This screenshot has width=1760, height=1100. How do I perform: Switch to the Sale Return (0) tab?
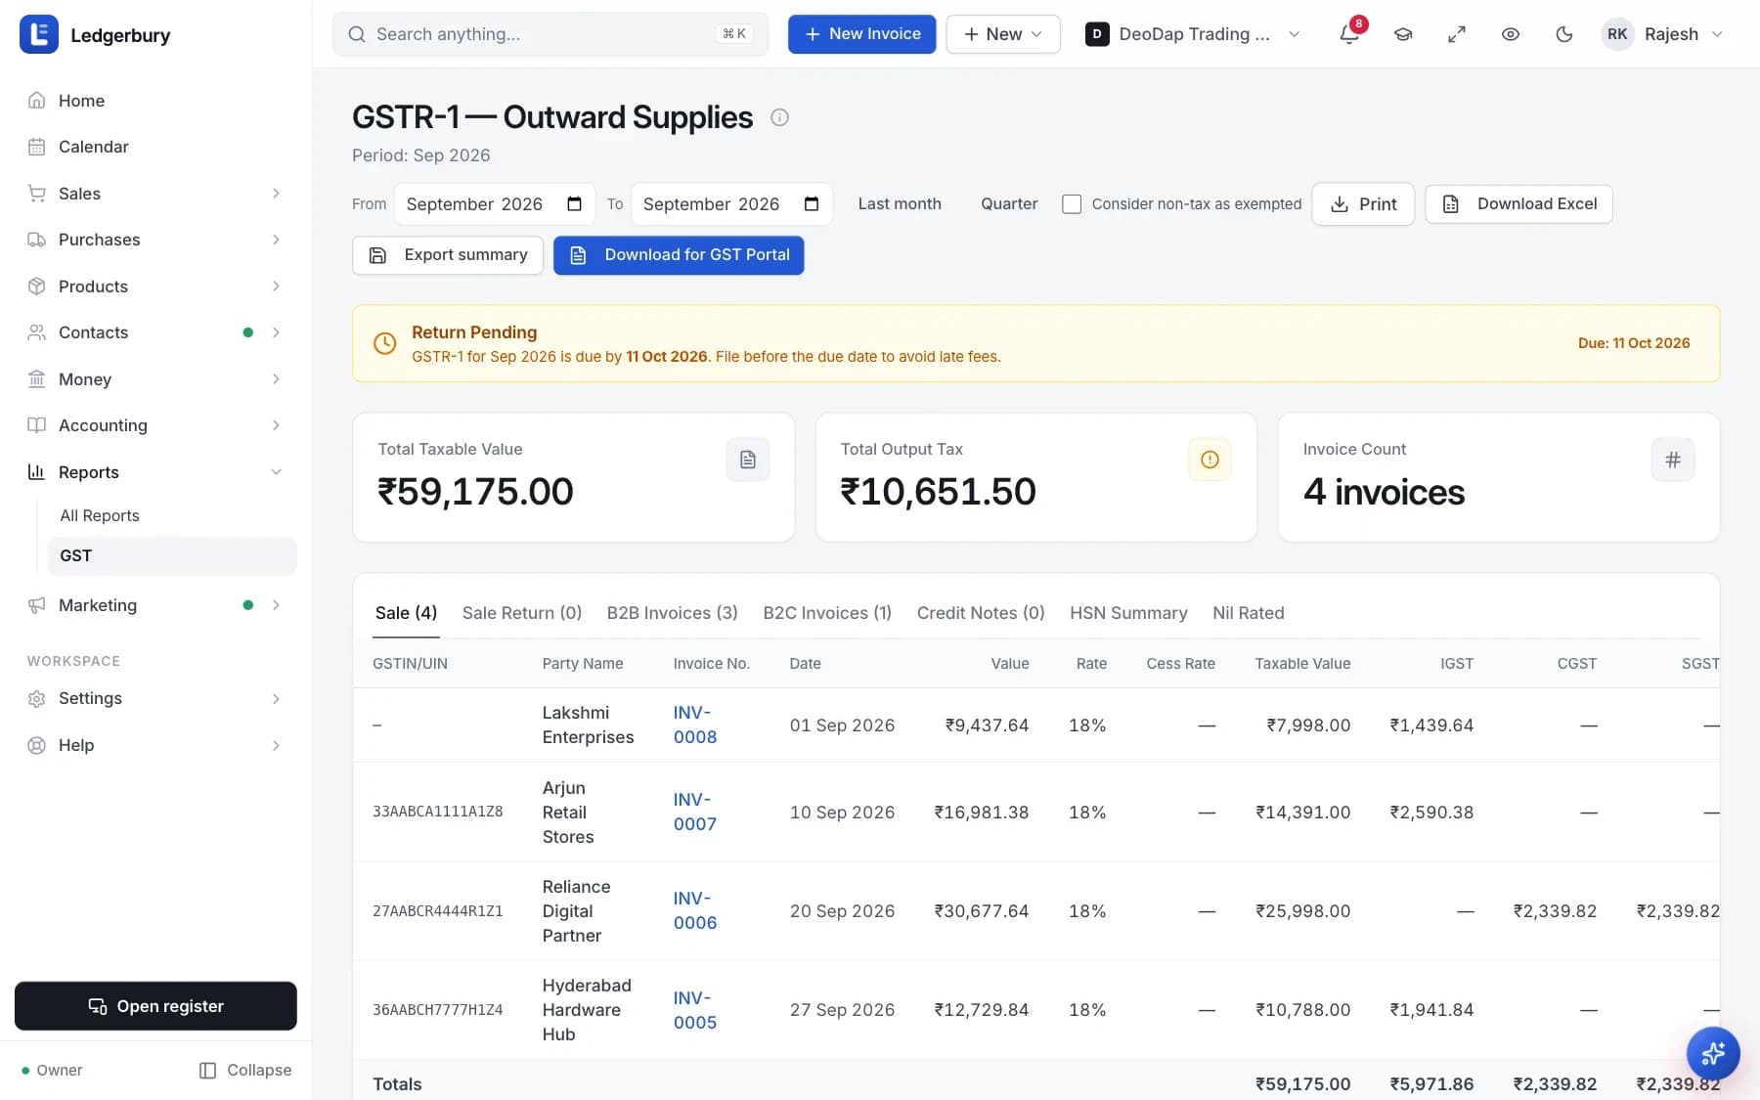[522, 613]
